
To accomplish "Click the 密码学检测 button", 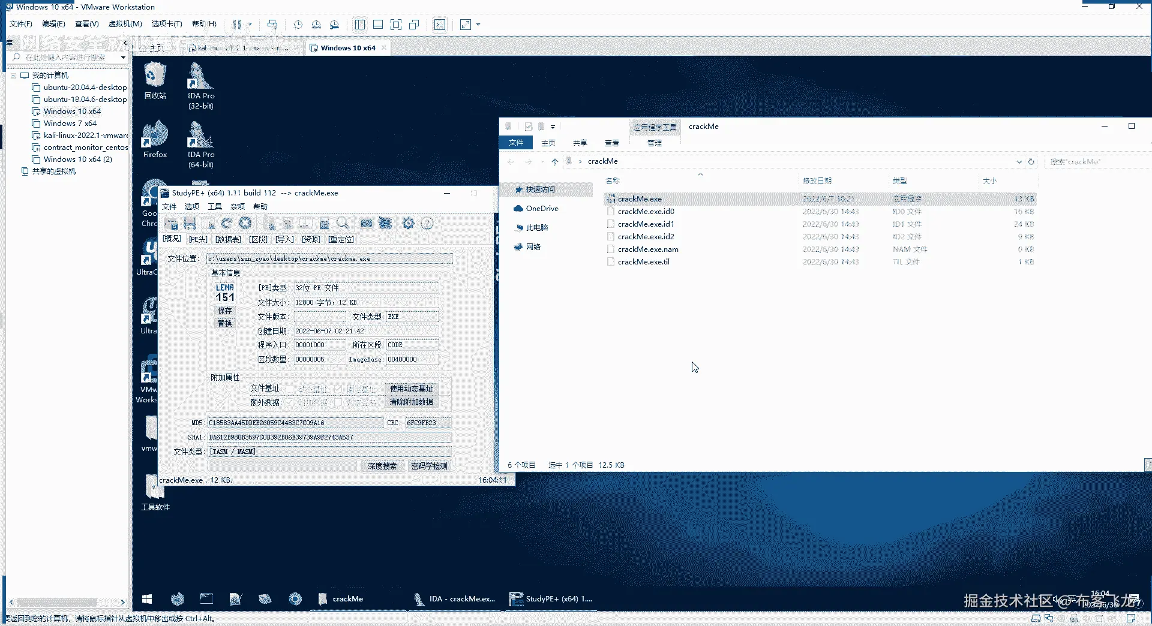I will (x=430, y=466).
